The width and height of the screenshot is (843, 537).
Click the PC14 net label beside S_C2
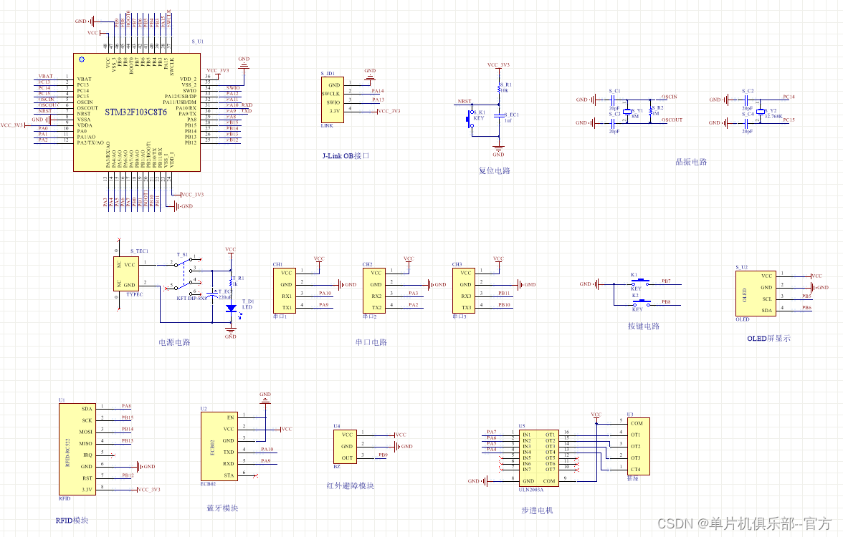coord(789,97)
